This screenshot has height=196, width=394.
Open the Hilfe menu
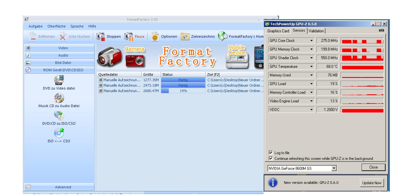(x=92, y=26)
